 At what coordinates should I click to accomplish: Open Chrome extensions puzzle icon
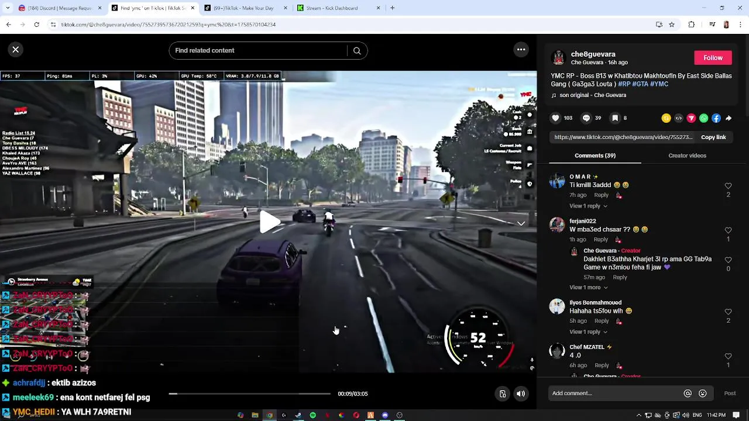pos(692,25)
